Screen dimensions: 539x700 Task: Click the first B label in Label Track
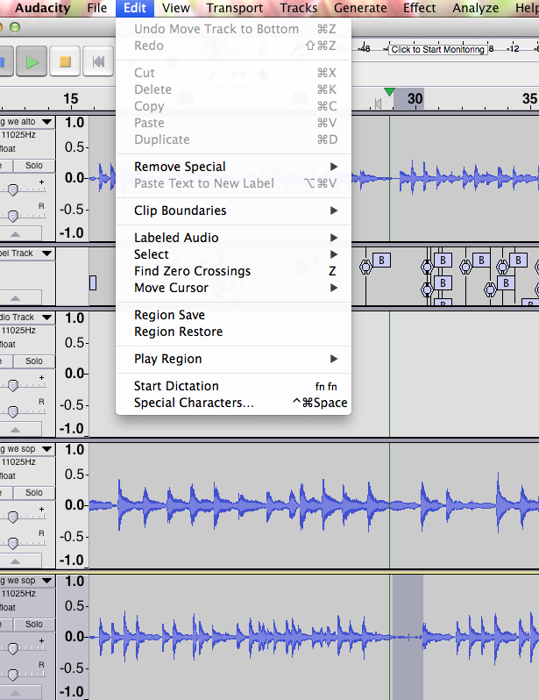click(381, 260)
